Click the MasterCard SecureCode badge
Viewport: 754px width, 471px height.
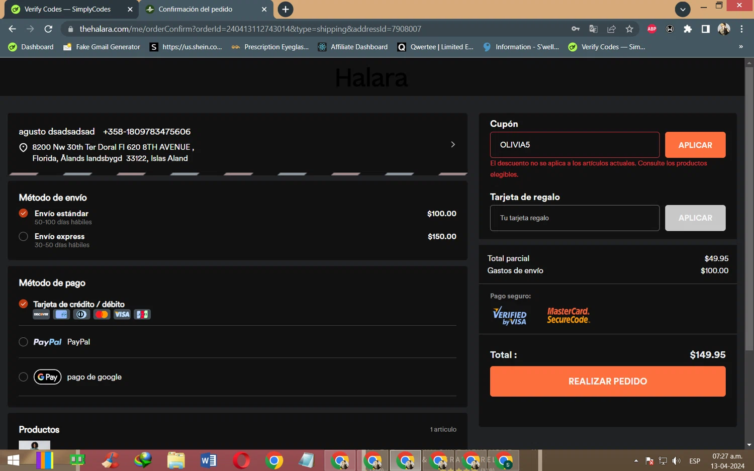(568, 315)
